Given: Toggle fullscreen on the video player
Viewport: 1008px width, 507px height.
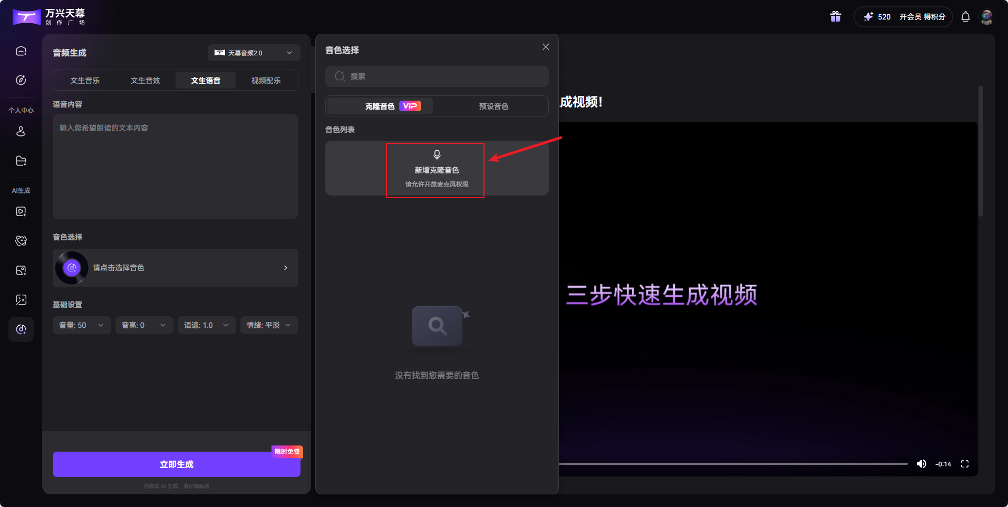Looking at the screenshot, I should (965, 463).
